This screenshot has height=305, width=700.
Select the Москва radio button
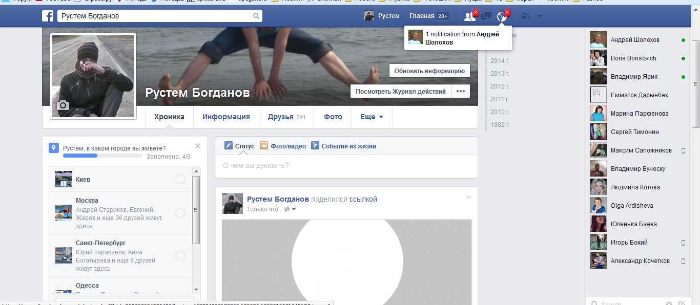[180, 213]
